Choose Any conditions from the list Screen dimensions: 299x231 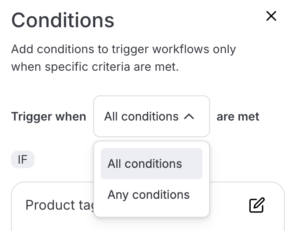tap(149, 195)
